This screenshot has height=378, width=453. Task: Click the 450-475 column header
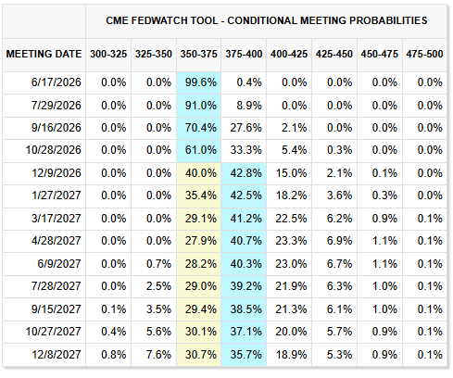point(380,54)
